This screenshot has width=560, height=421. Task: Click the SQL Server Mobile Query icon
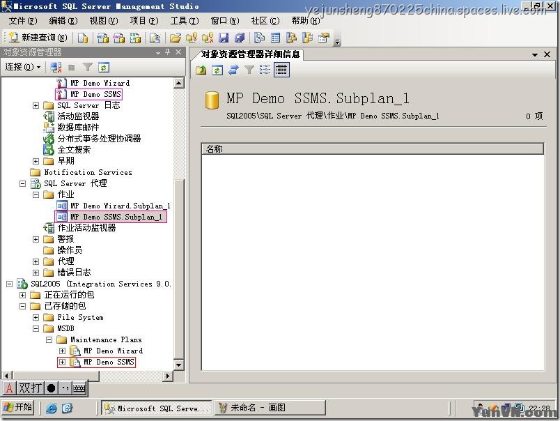click(x=155, y=38)
